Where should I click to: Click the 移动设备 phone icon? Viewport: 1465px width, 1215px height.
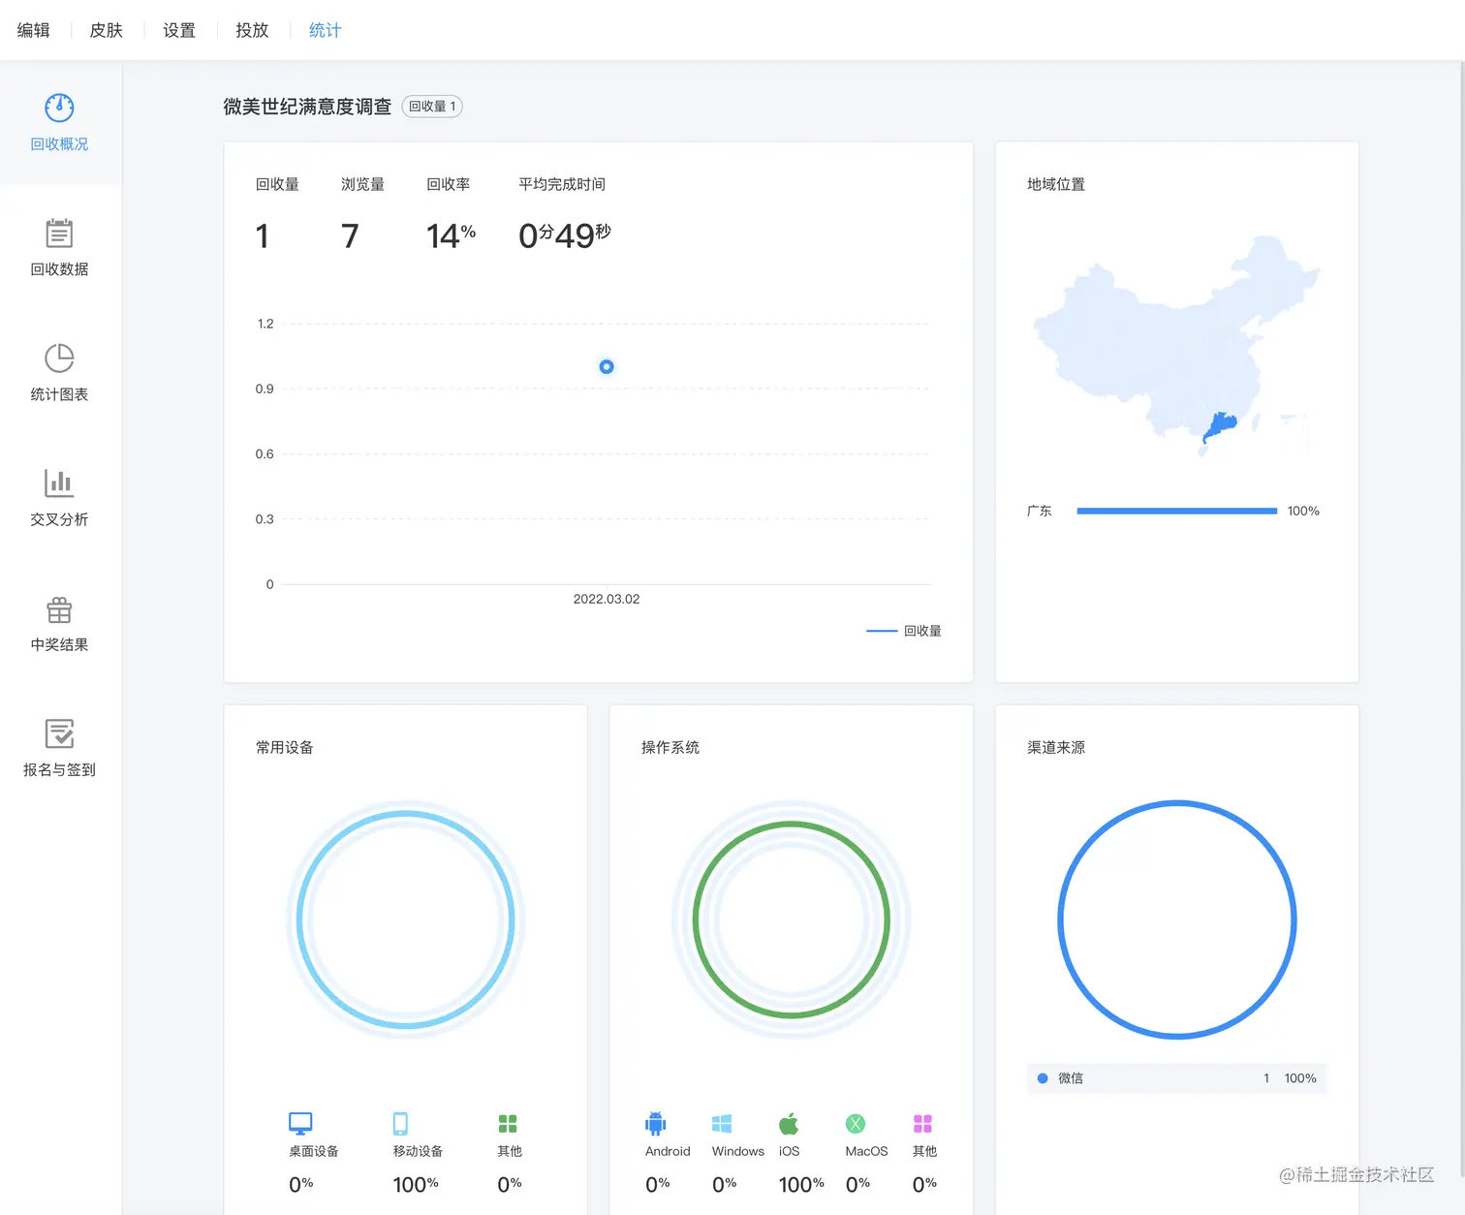(400, 1123)
